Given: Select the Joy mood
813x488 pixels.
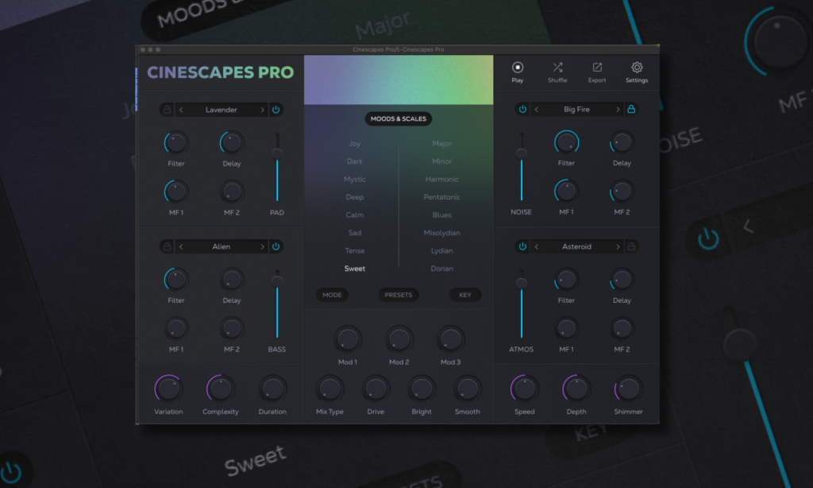Looking at the screenshot, I should (354, 144).
